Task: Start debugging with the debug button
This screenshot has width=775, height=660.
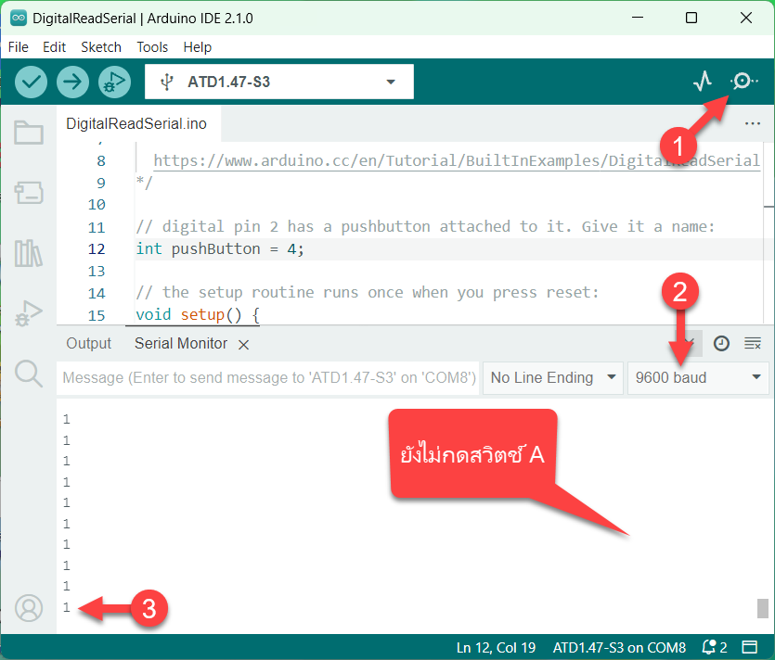Action: (114, 82)
